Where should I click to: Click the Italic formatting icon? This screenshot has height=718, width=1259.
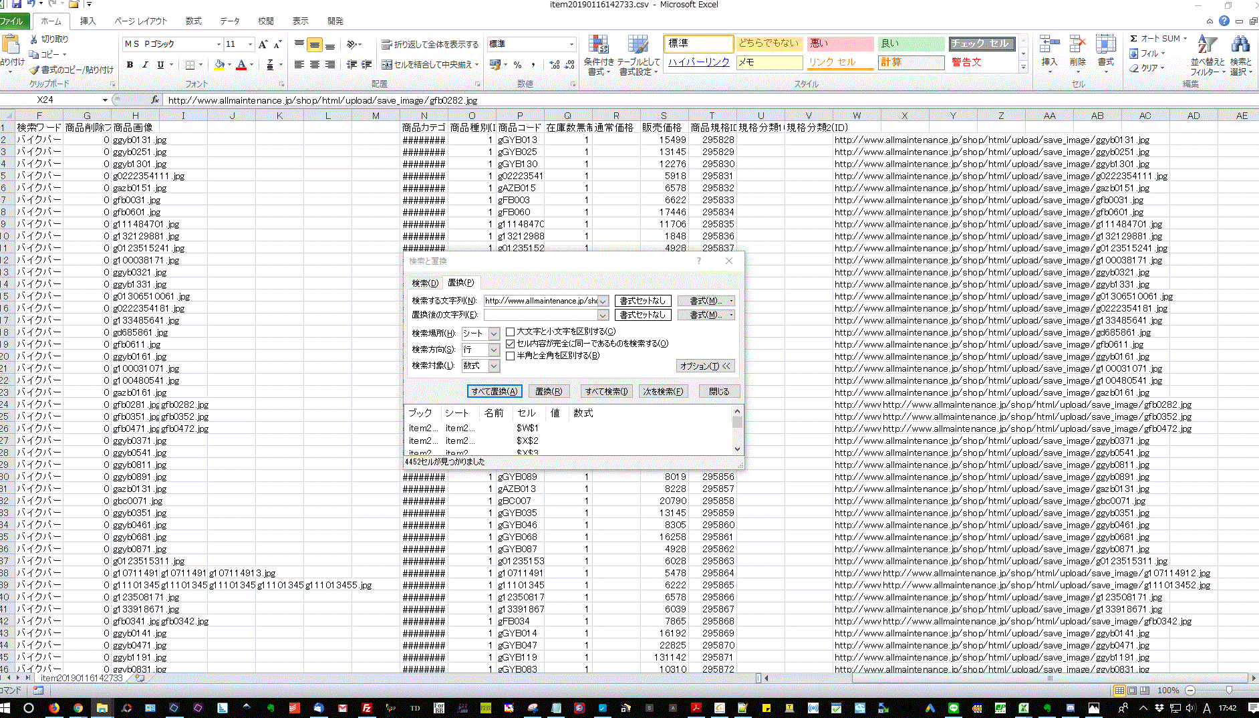pos(145,65)
